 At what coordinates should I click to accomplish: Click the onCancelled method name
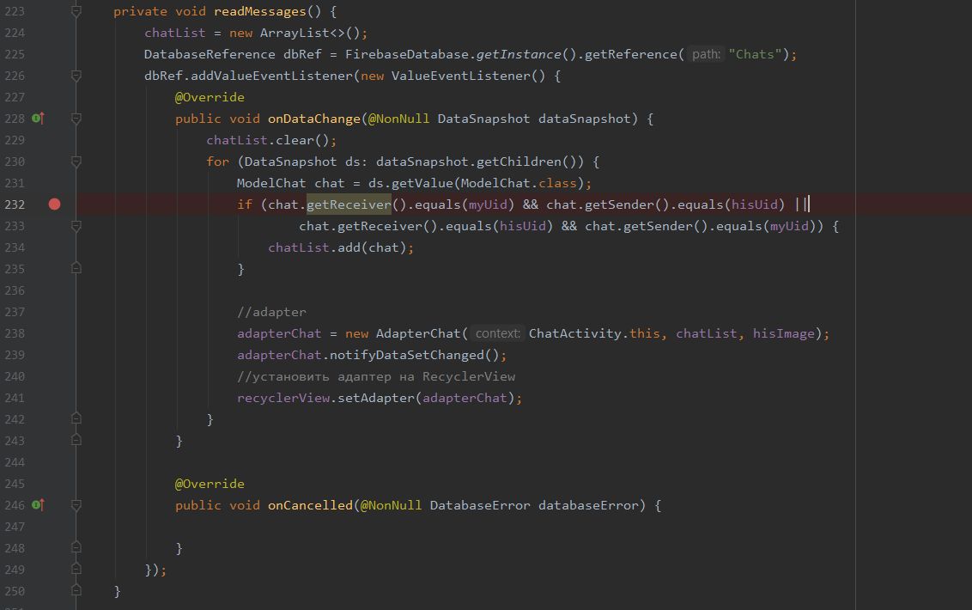pos(310,505)
